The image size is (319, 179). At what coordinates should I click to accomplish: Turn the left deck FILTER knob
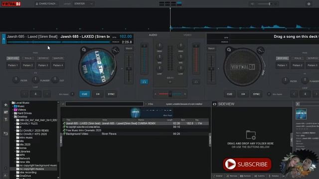16,80
